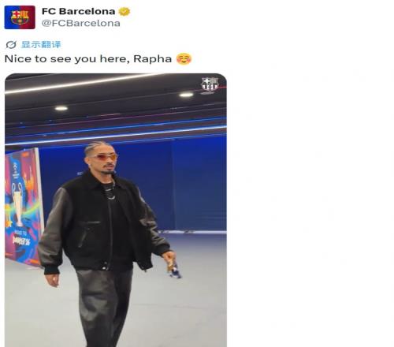Open the FC Barcelona display name
The height and width of the screenshot is (347, 394).
78,11
